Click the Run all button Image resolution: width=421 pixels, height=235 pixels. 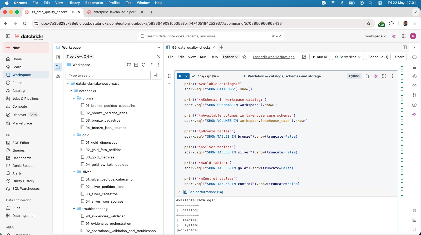(320, 57)
